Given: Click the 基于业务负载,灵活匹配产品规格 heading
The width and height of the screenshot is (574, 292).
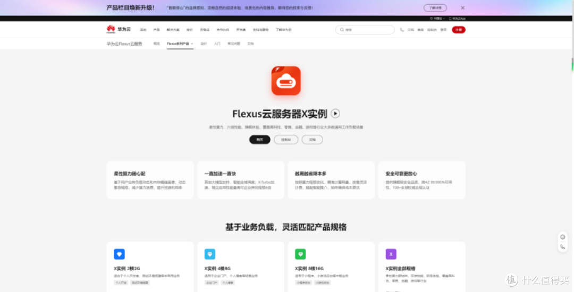Looking at the screenshot, I should [286, 227].
